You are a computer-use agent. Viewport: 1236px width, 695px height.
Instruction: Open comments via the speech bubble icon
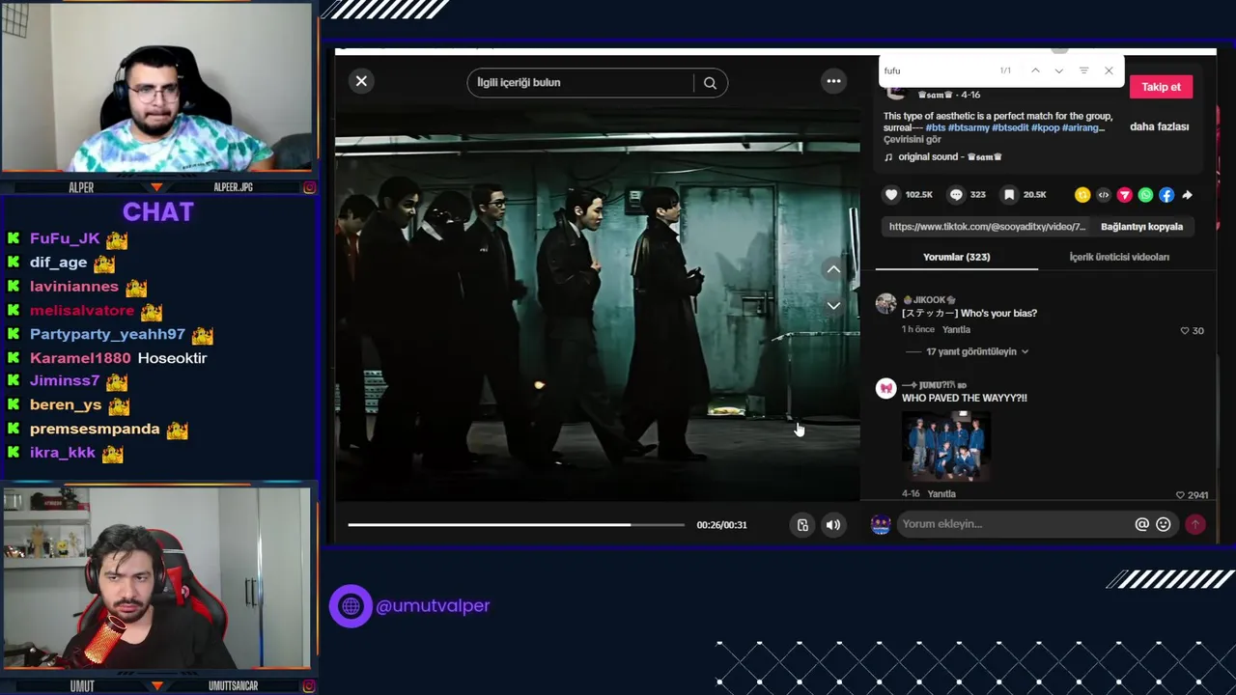[956, 195]
